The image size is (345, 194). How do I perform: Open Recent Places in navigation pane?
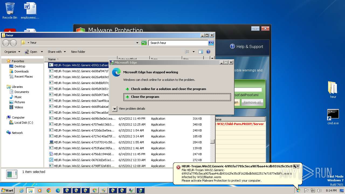click(x=23, y=77)
